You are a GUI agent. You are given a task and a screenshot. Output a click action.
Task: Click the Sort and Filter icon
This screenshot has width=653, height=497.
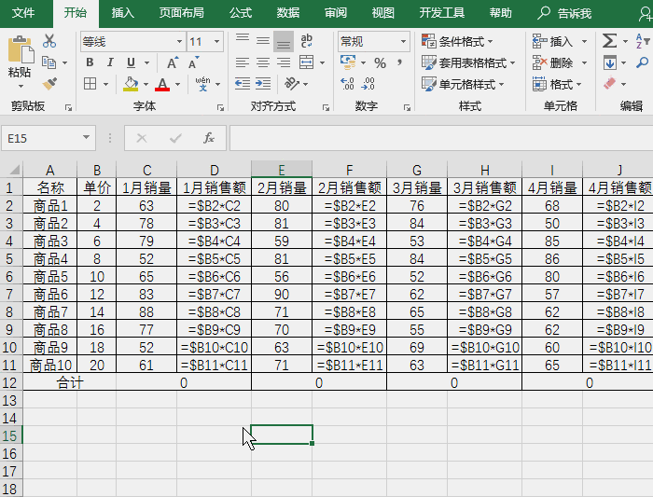point(642,41)
